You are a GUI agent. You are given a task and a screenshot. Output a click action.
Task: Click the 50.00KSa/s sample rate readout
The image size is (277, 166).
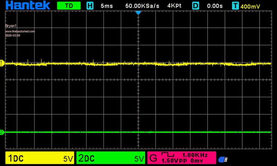point(142,6)
